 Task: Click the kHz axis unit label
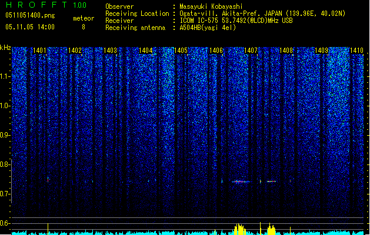click(5, 48)
